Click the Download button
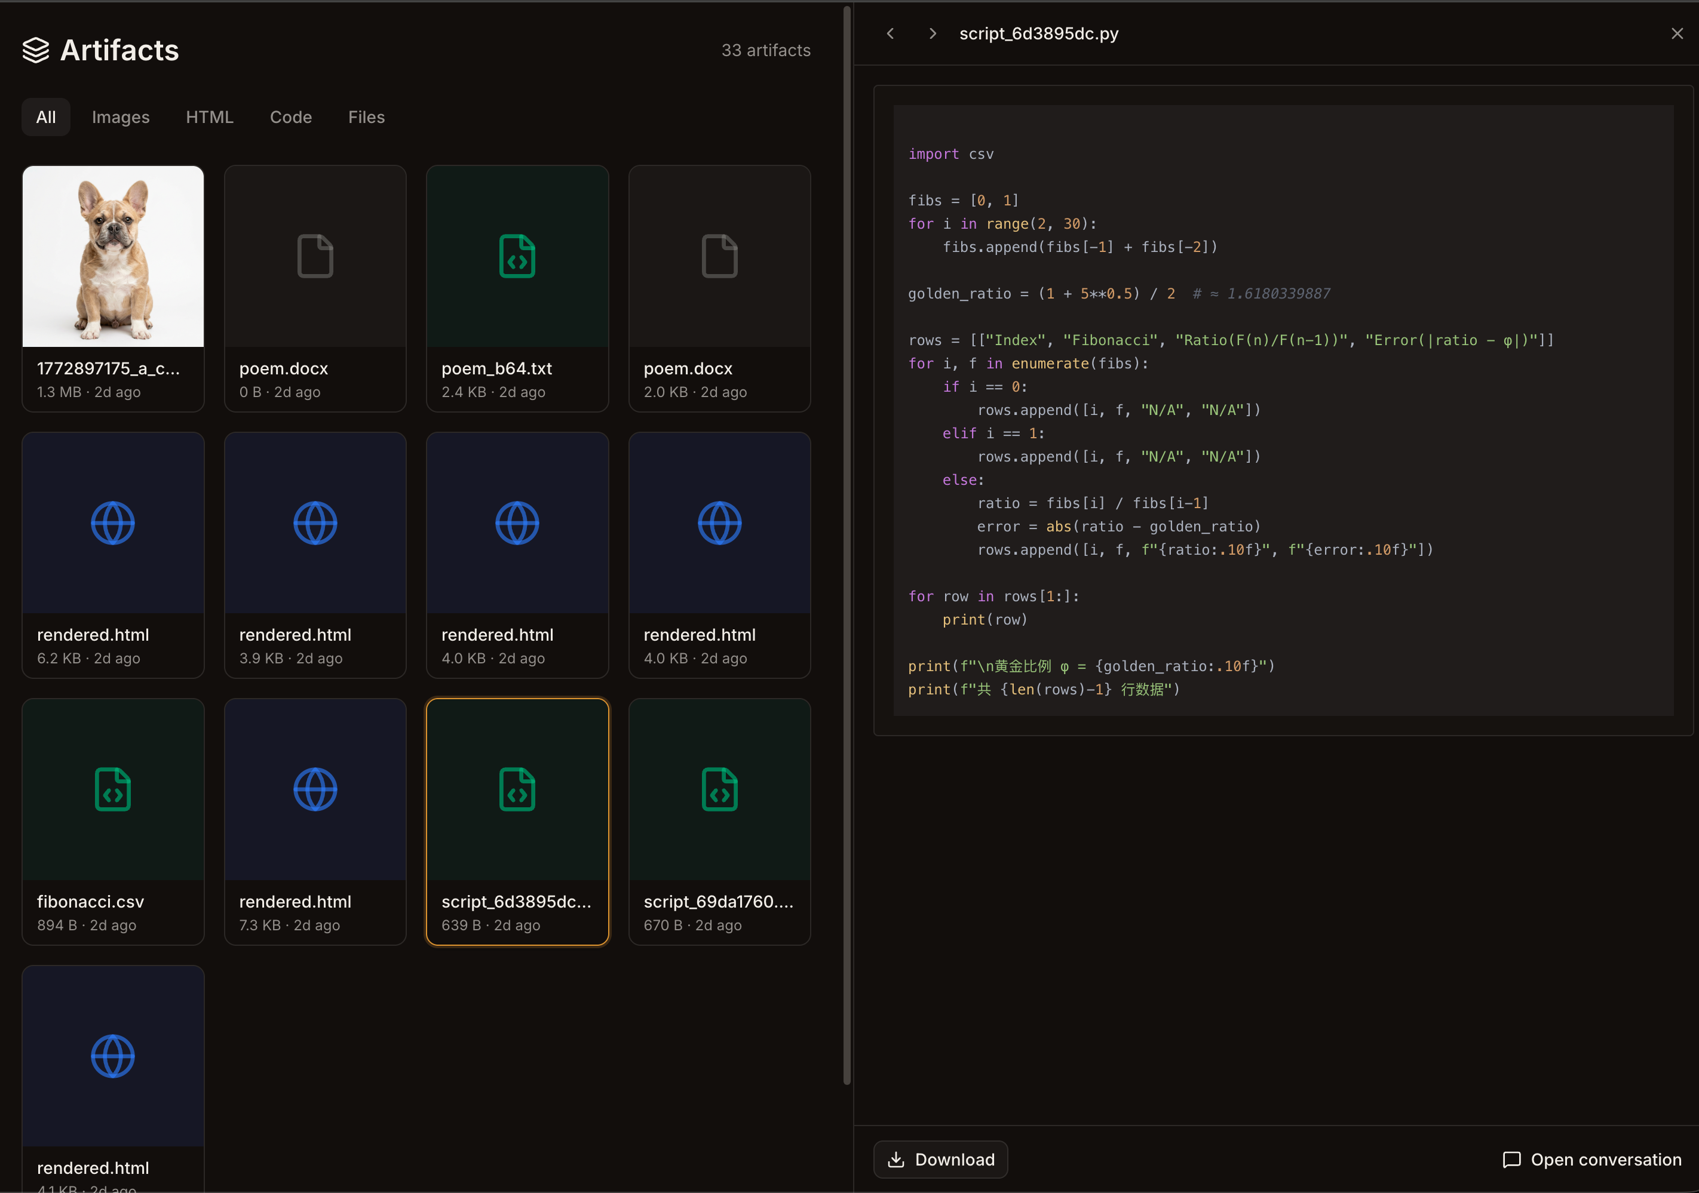The image size is (1699, 1193). pos(940,1159)
